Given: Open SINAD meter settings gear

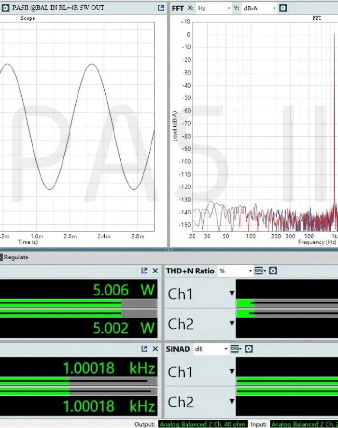Looking at the screenshot, I should click(x=249, y=348).
